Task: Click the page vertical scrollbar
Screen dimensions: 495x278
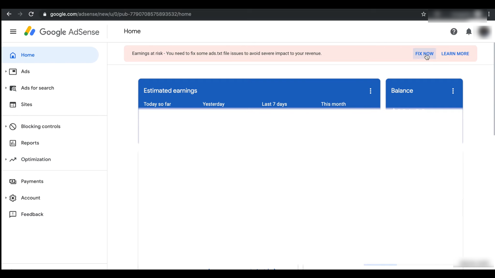Action: (x=494, y=89)
